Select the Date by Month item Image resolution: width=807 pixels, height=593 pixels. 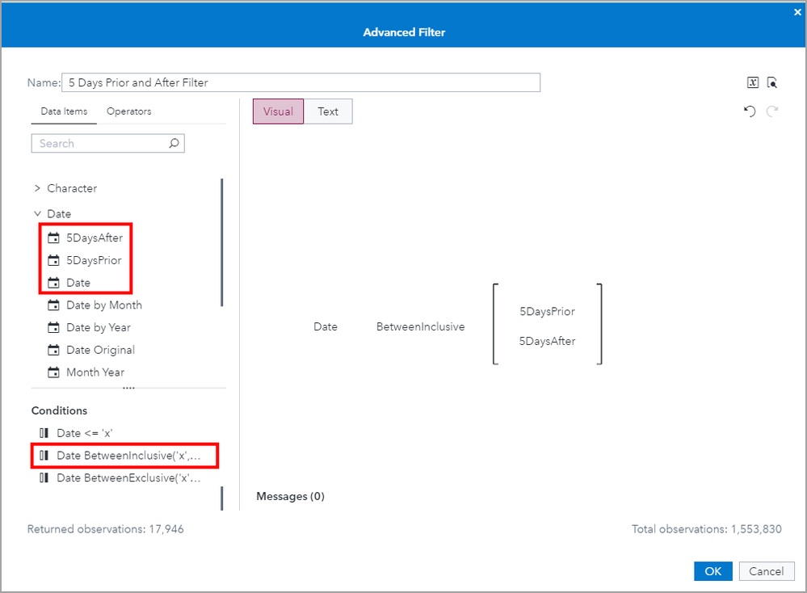click(x=104, y=305)
